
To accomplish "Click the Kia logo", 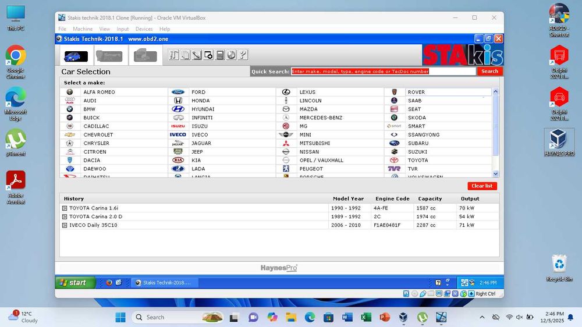I will (178, 160).
